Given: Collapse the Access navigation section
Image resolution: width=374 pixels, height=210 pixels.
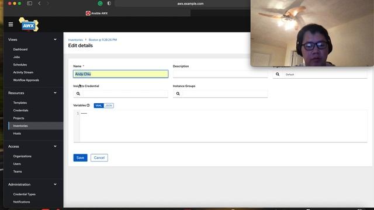Looking at the screenshot, I should 55,146.
